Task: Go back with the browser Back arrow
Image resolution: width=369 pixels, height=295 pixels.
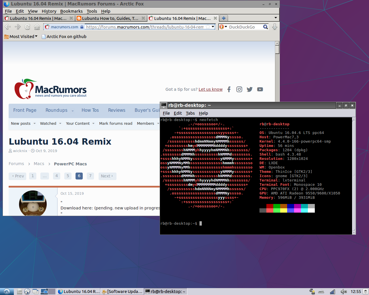Action: (x=8, y=27)
